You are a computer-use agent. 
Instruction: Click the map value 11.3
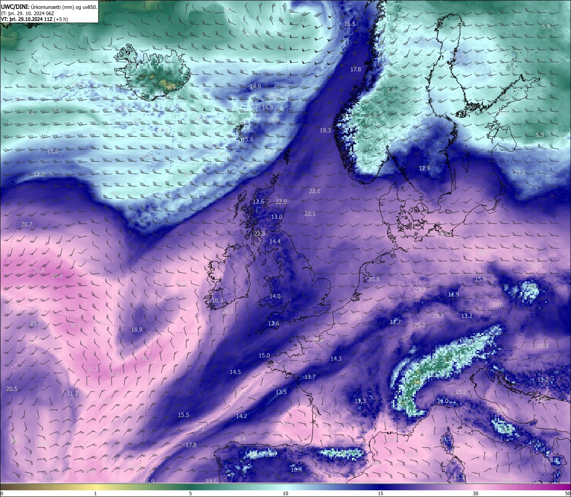360,401
